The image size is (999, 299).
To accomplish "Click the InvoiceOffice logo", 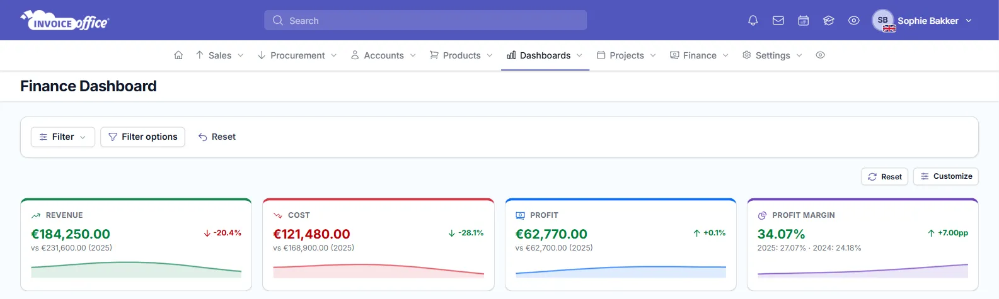I will [x=65, y=20].
